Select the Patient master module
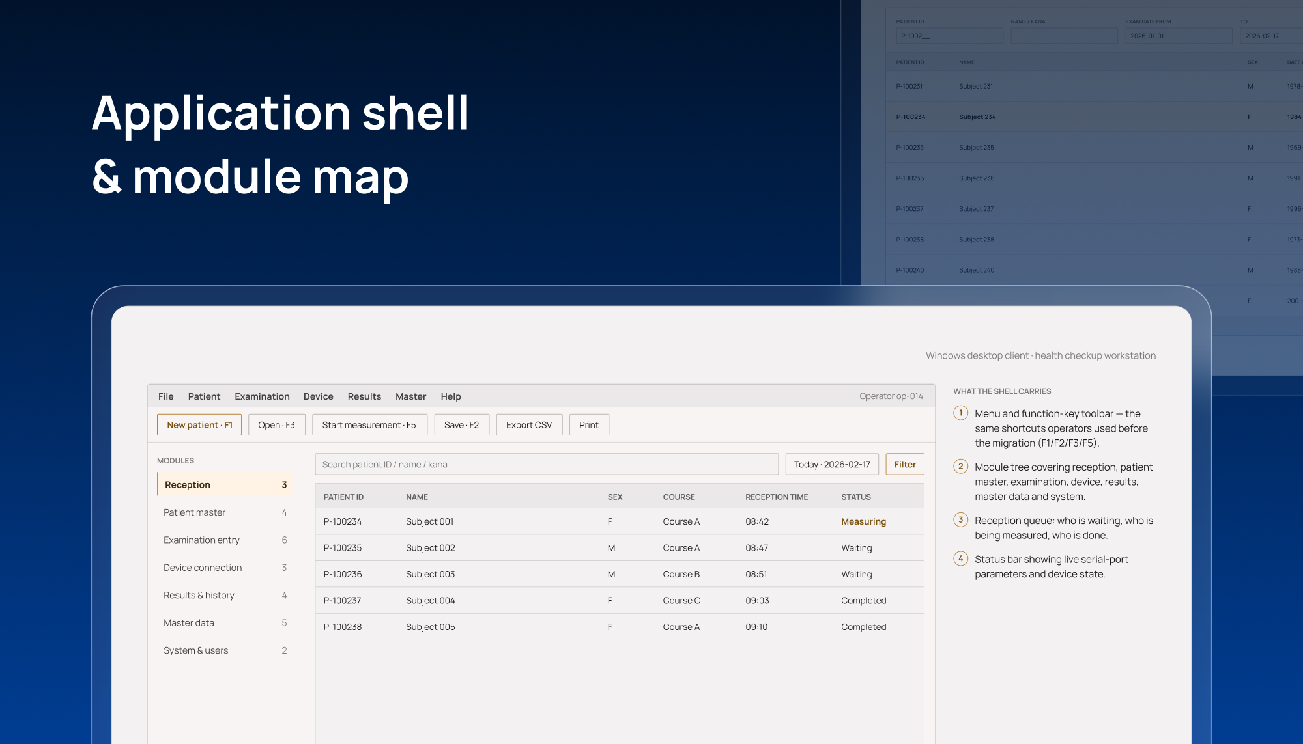1303x744 pixels. pyautogui.click(x=225, y=512)
